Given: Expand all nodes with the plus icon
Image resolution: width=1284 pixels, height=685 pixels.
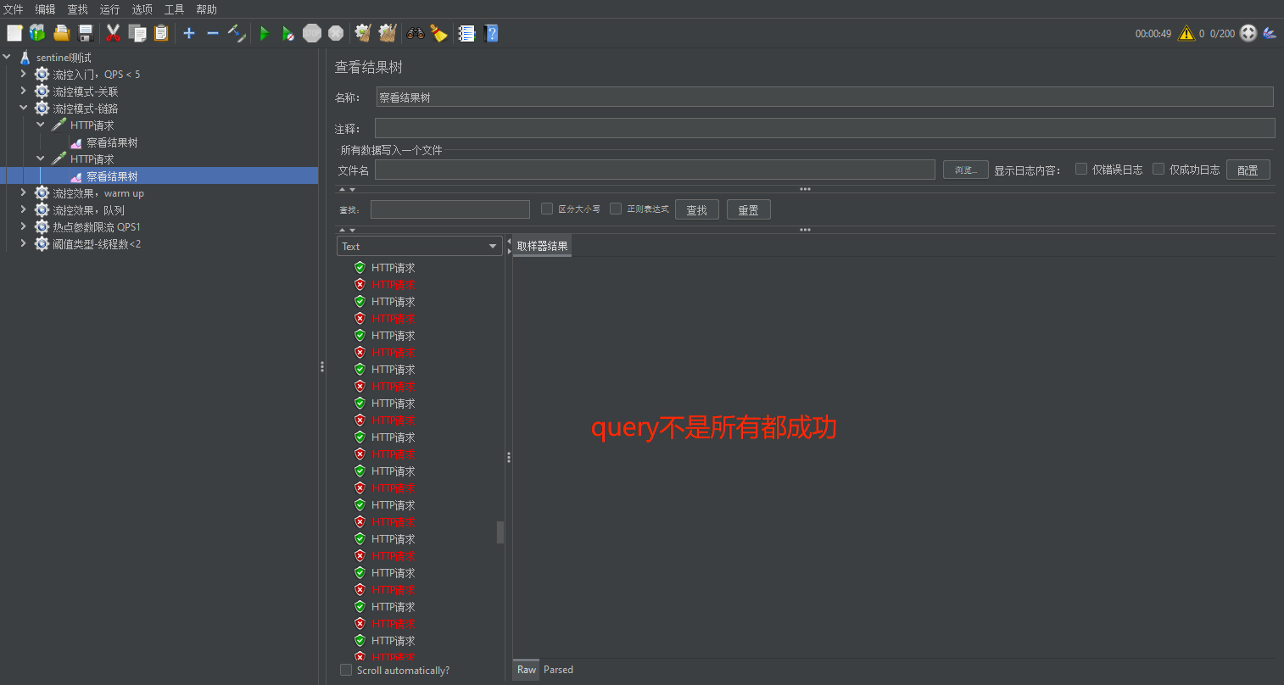Looking at the screenshot, I should (189, 33).
